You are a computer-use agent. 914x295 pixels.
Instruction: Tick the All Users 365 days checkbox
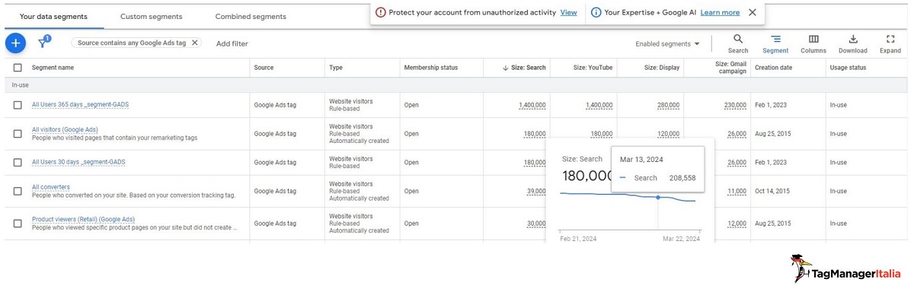point(18,105)
